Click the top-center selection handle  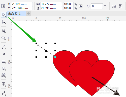tap(46, 43)
